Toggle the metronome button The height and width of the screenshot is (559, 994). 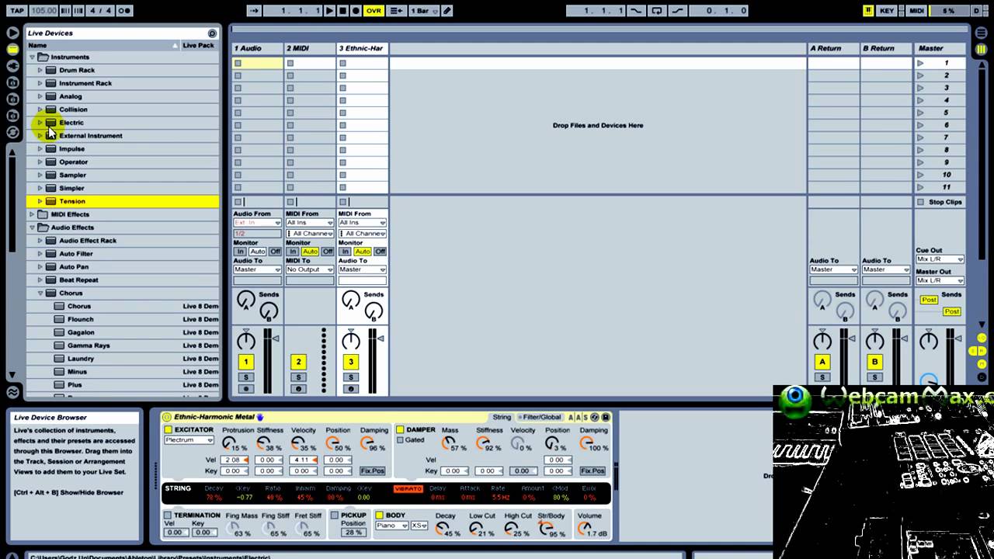click(x=124, y=11)
